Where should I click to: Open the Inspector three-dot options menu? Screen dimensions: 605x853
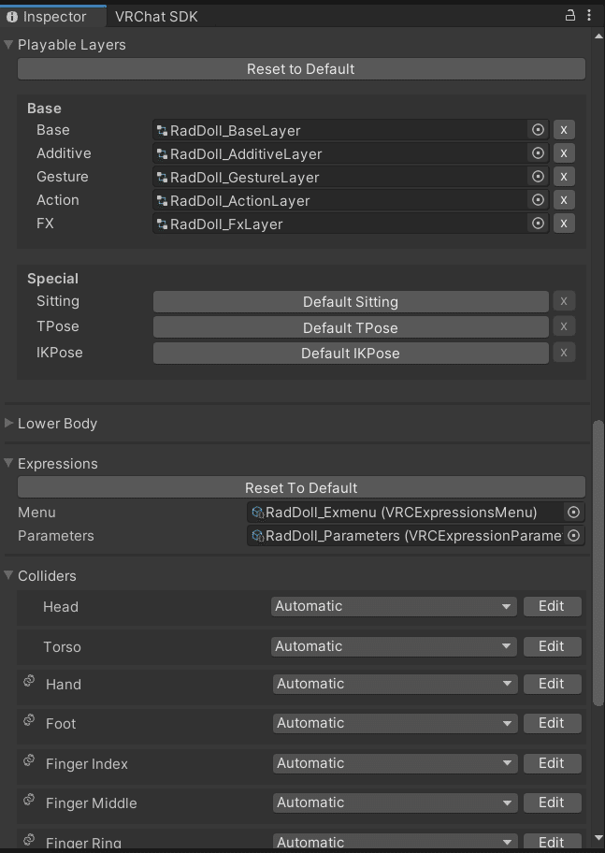pyautogui.click(x=589, y=15)
